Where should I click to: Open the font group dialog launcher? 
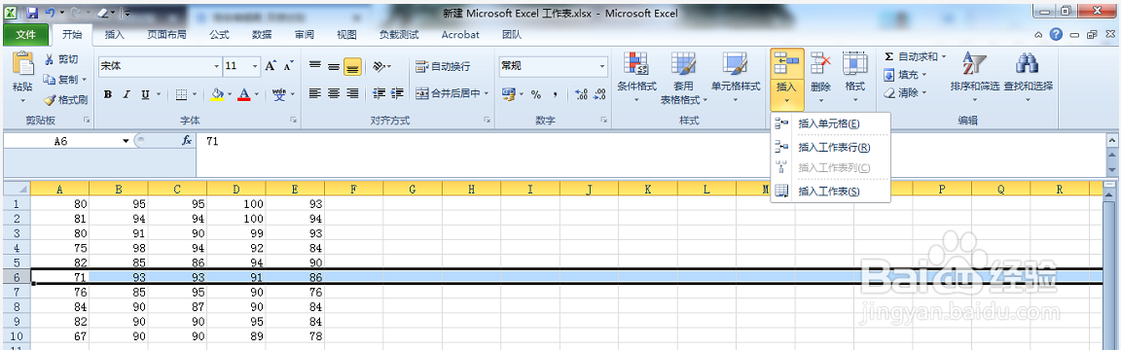[x=293, y=120]
